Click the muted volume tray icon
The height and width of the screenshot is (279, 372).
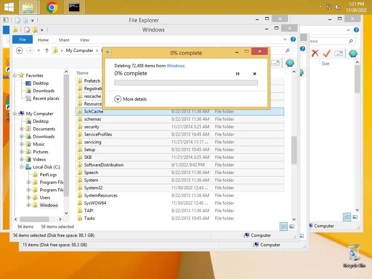tap(338, 7)
